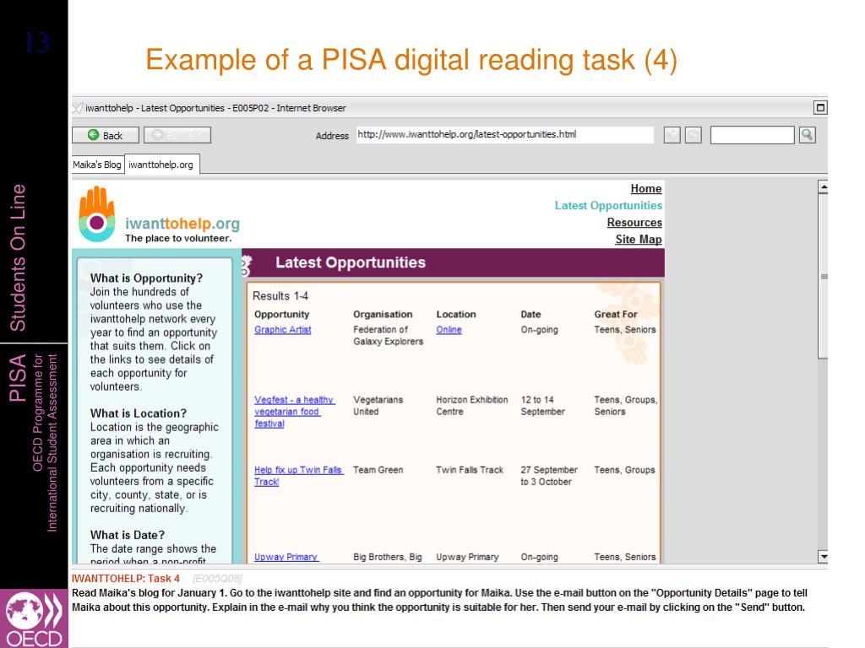Click the 'What is Date?' heading
Image resolution: width=865 pixels, height=648 pixels.
tap(128, 535)
